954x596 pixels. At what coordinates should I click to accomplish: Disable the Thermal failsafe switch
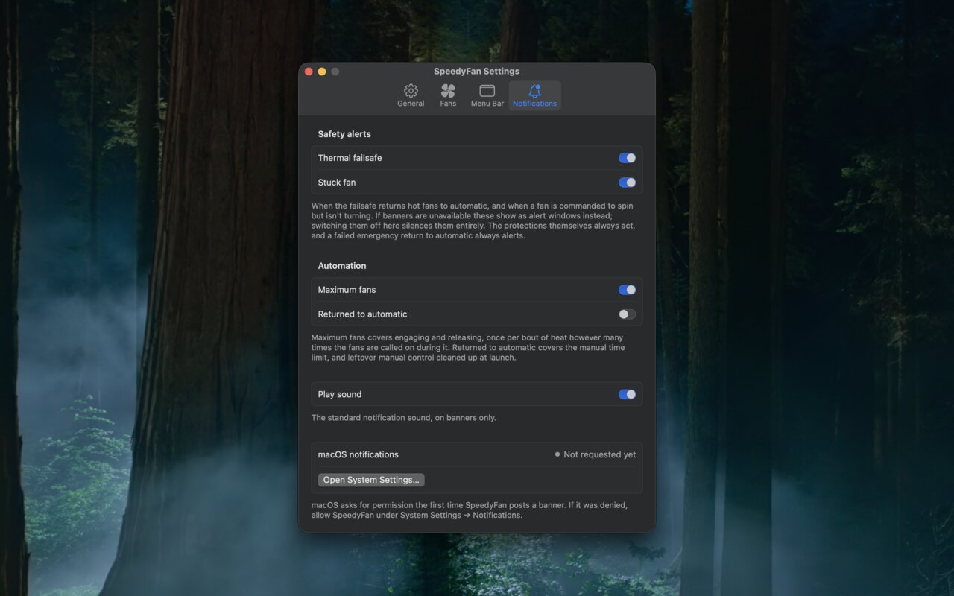pos(627,158)
